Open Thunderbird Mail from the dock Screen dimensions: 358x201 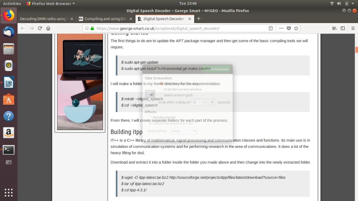[9, 32]
